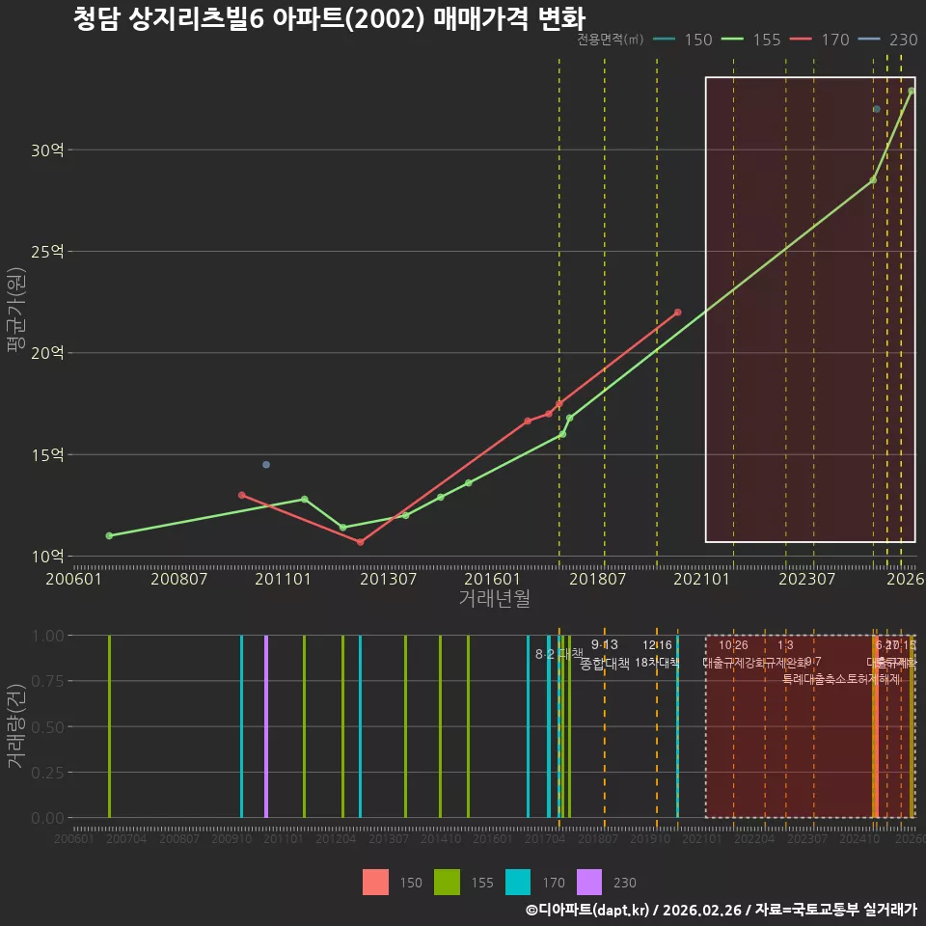The height and width of the screenshot is (926, 926).
Task: Click the red 150 legend swatch
Action: pyautogui.click(x=375, y=883)
